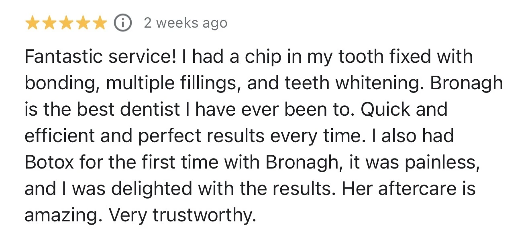
Task: Click the third (middle) rating star
Action: pos(66,24)
